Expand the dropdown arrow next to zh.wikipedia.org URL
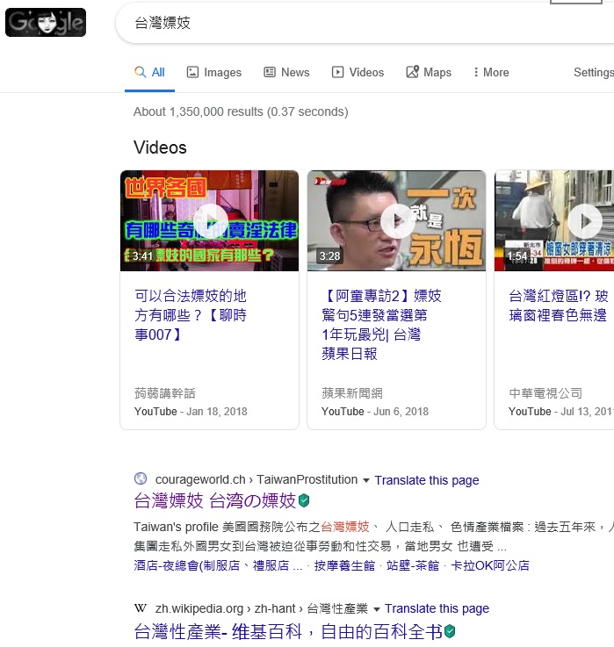This screenshot has width=614, height=647. tap(377, 608)
